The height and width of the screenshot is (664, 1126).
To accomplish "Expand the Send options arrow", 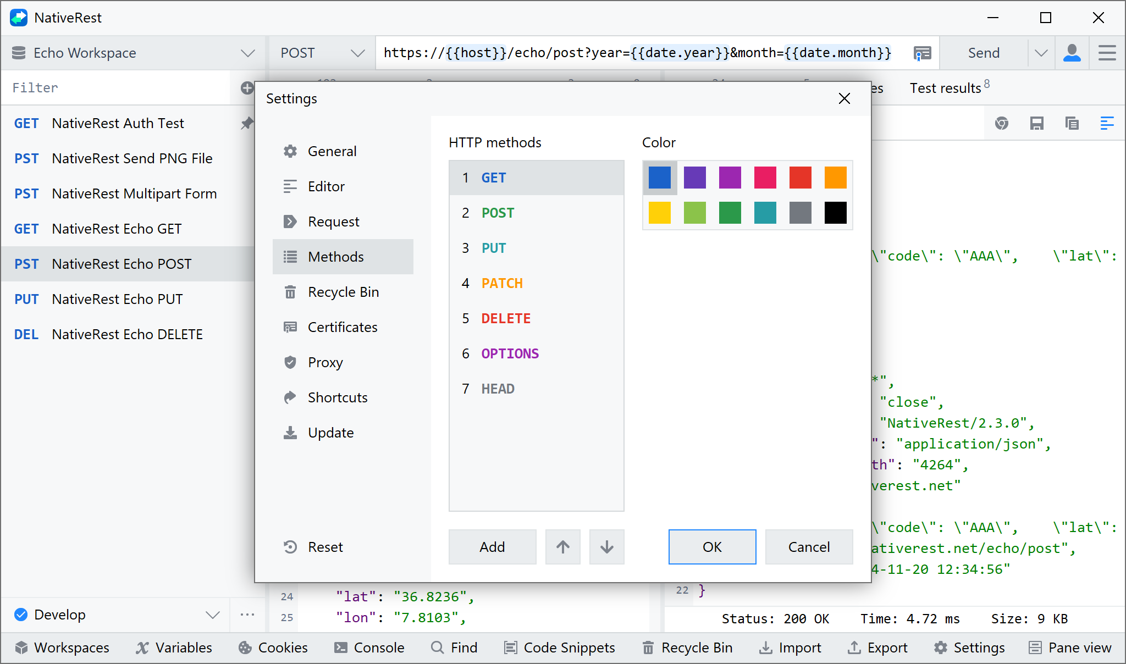I will [1041, 53].
